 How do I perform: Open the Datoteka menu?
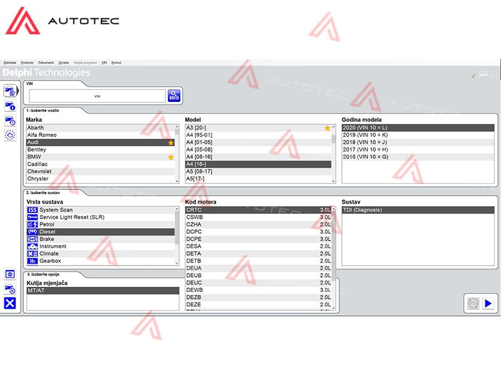click(10, 62)
